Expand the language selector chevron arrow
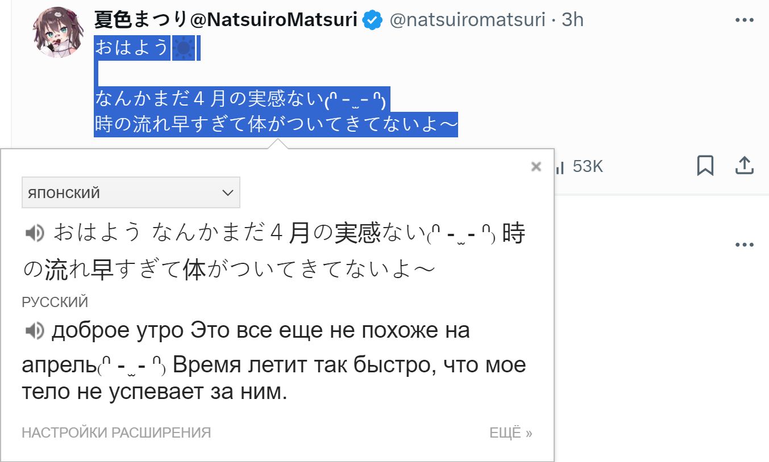Screen dimensions: 769x462 [228, 193]
